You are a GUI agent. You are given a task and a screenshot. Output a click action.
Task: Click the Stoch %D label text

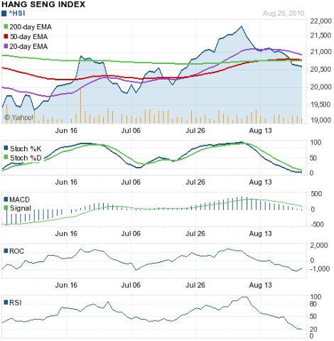[26, 158]
